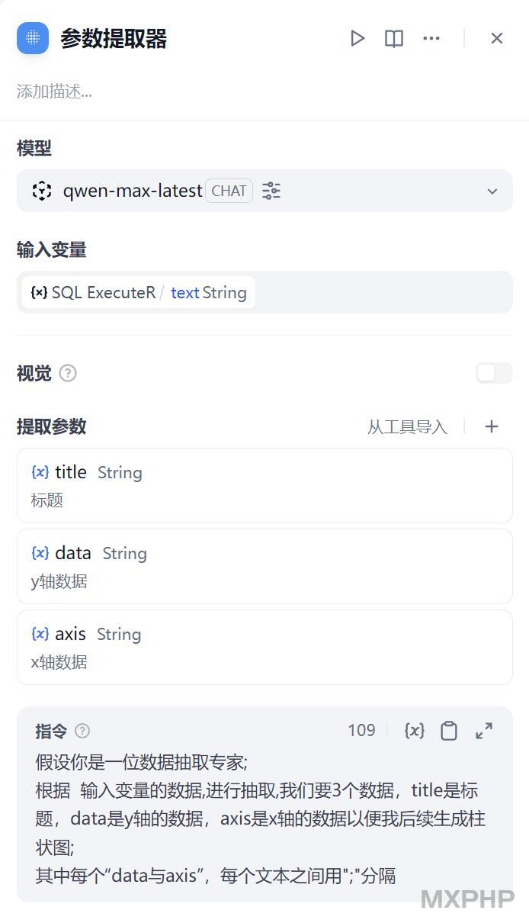The height and width of the screenshot is (923, 529).
Task: Run the node with the play icon
Action: click(x=357, y=38)
